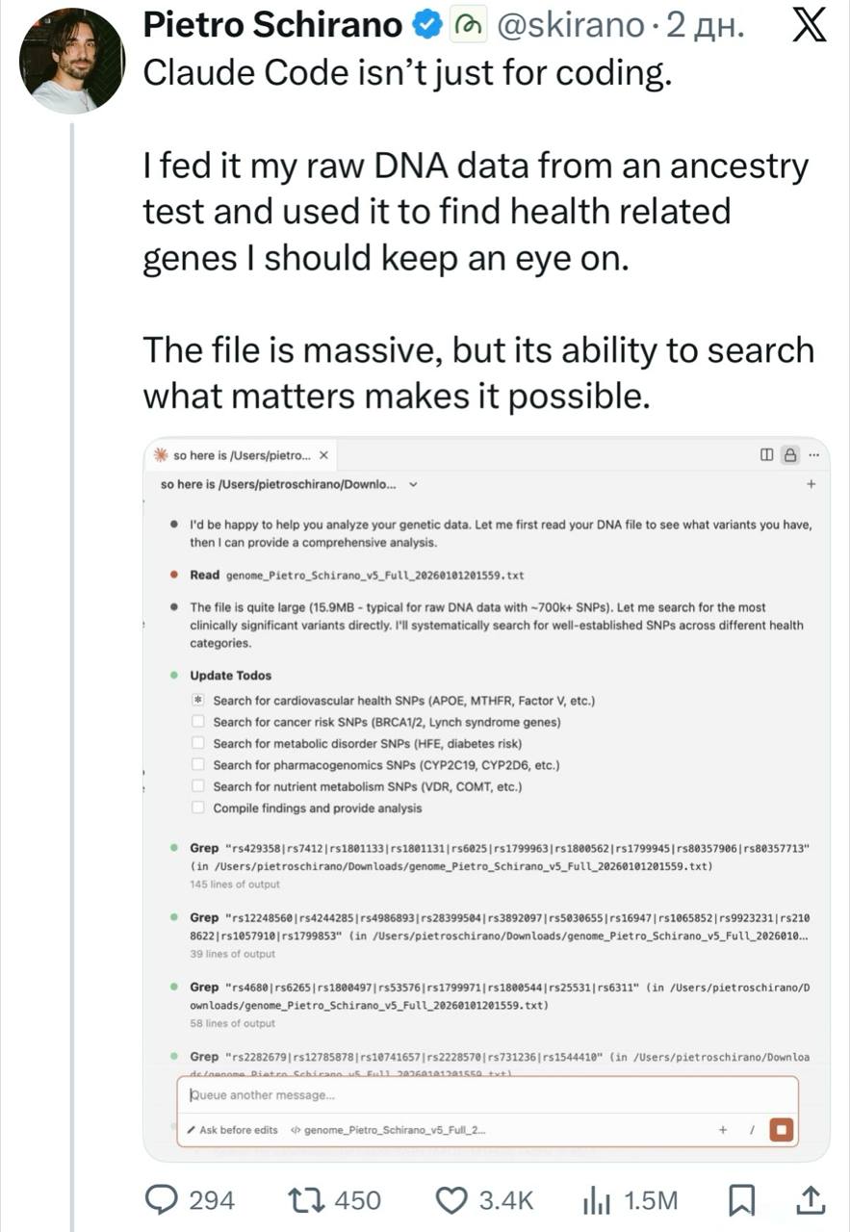Close the 'so here is /Users/pietro' tab
The image size is (850, 1232).
[x=323, y=455]
